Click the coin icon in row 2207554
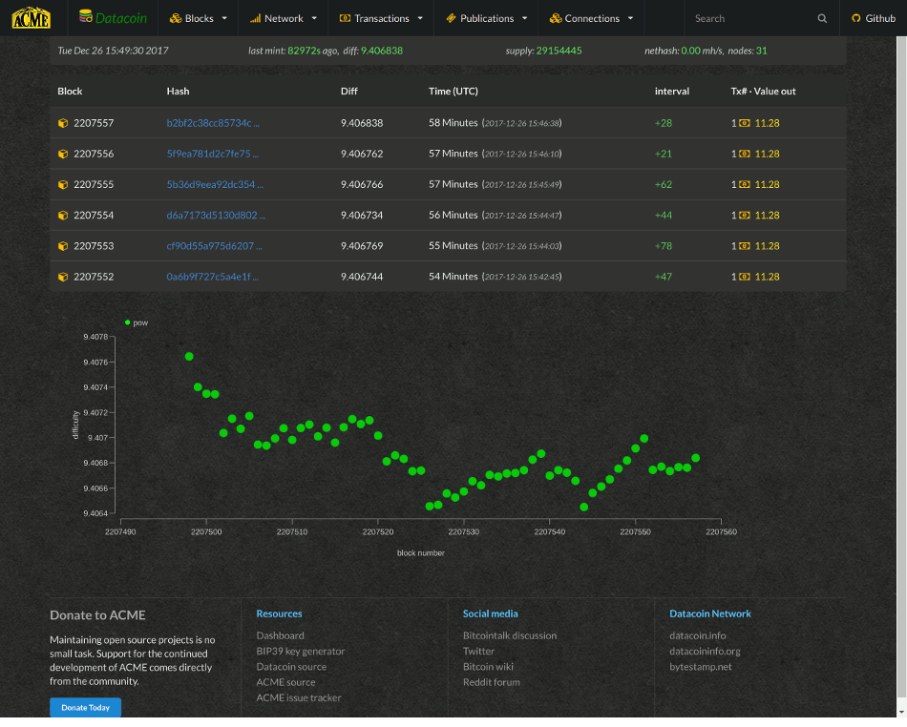 (745, 215)
